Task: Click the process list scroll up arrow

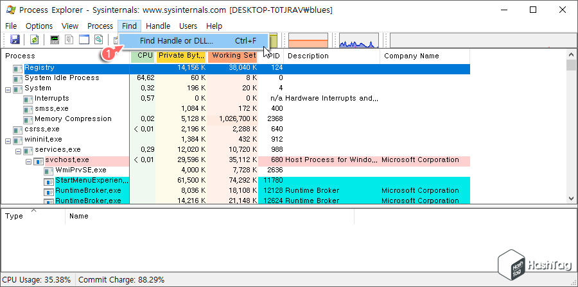Action: click(572, 54)
